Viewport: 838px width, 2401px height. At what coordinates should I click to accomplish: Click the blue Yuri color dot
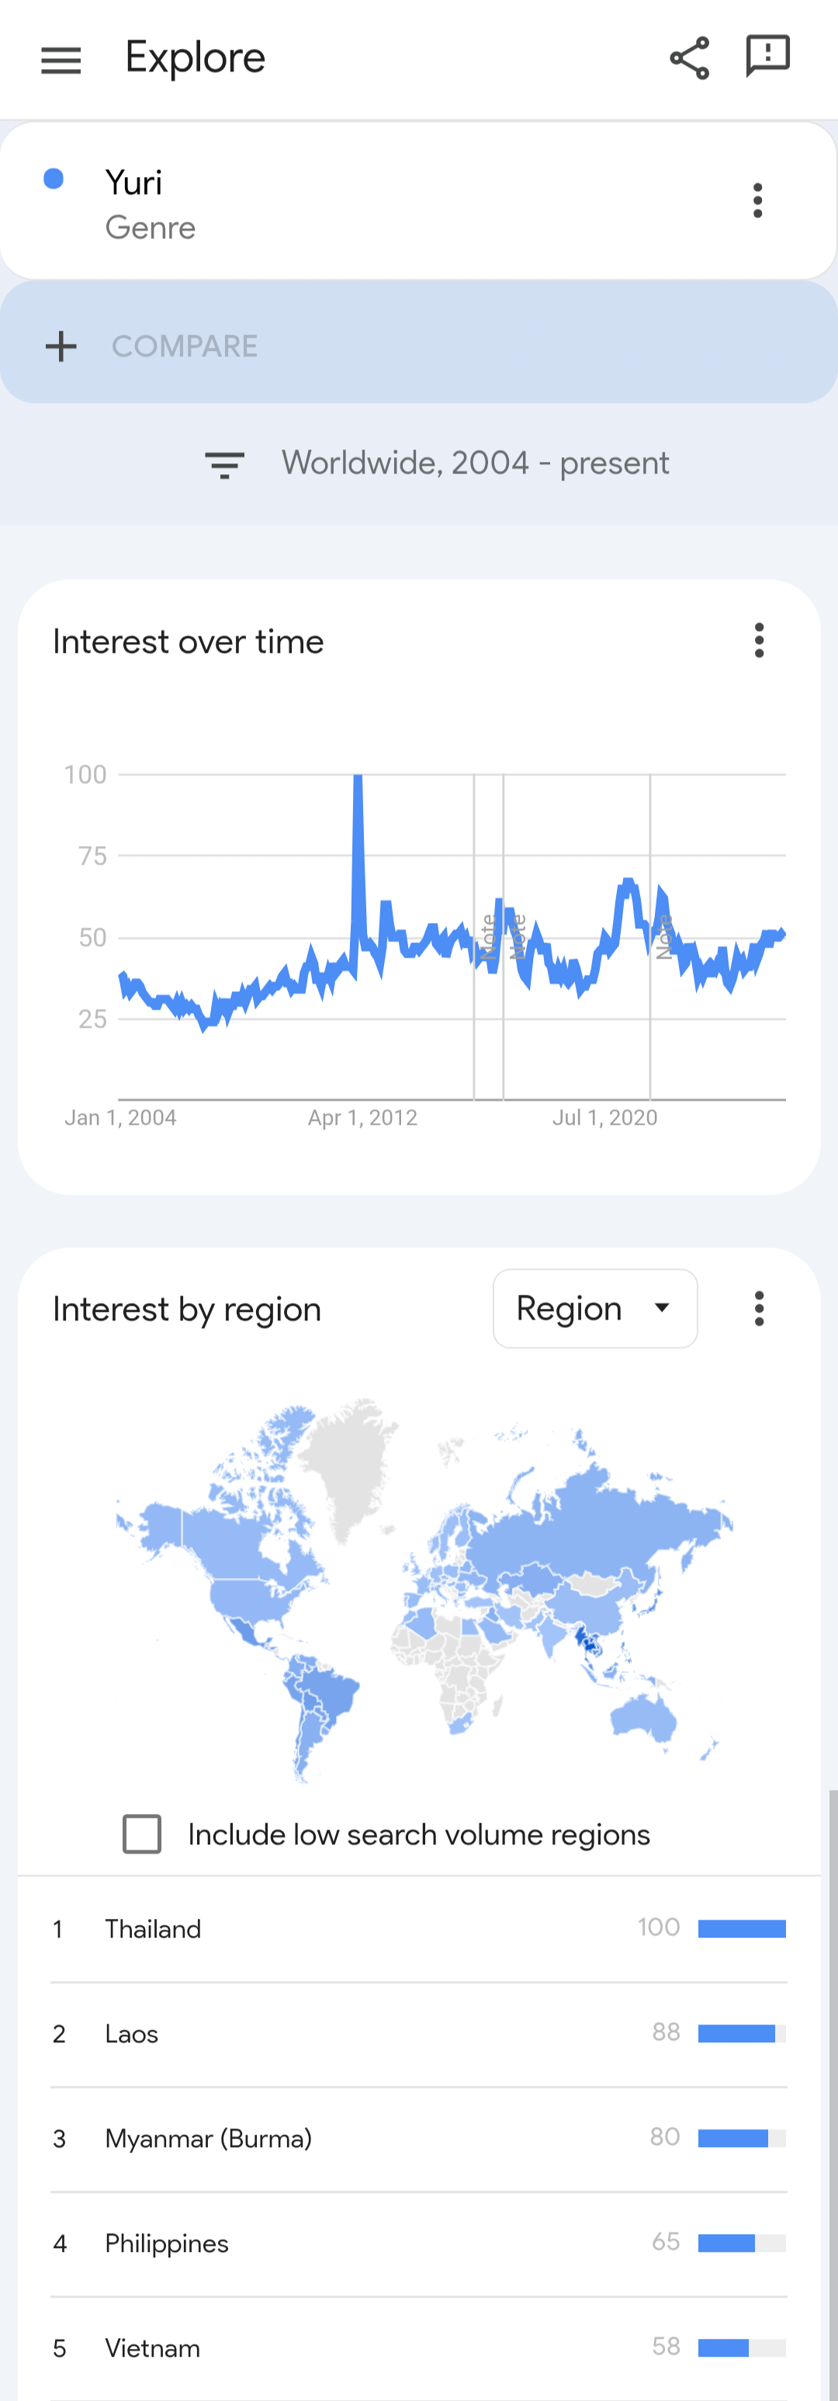pos(54,179)
